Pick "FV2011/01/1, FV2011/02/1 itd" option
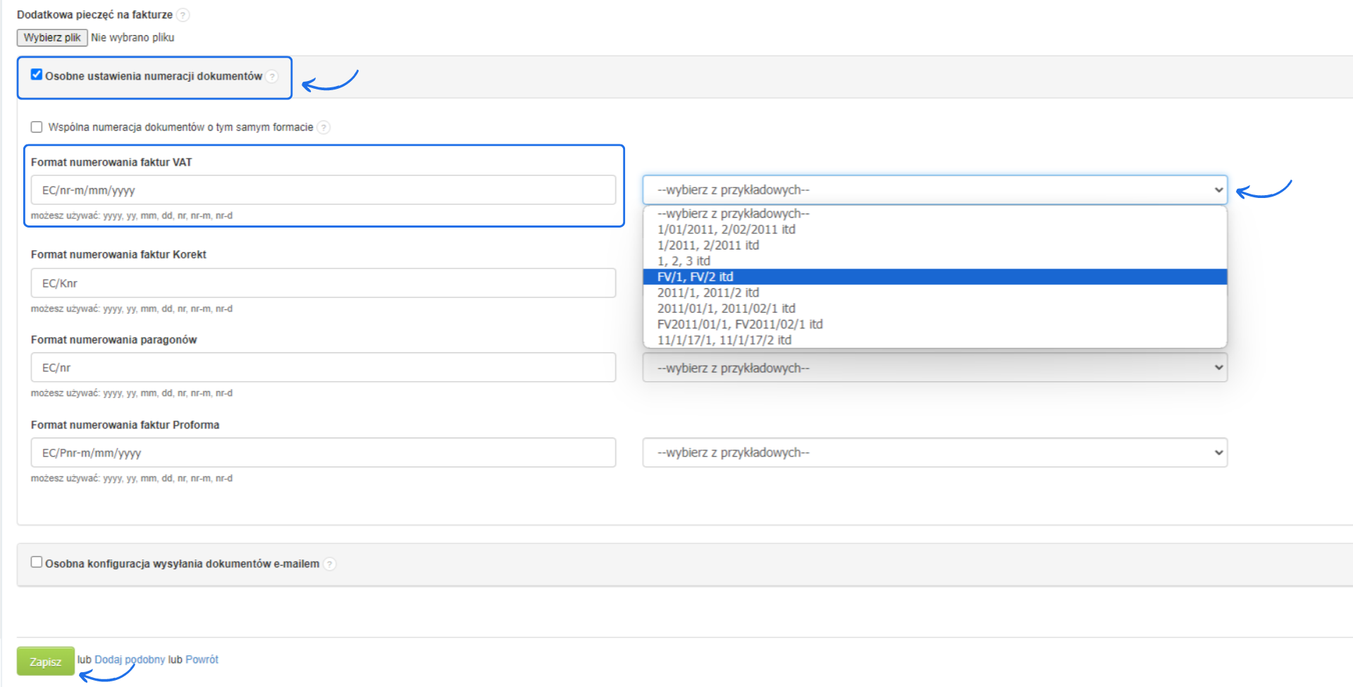The height and width of the screenshot is (687, 1353). click(740, 324)
